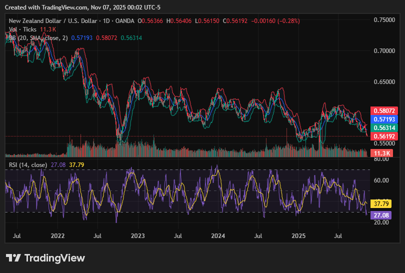The height and width of the screenshot is (273, 405).
Task: Click the 0.75000 price axis label
Action: click(x=384, y=19)
